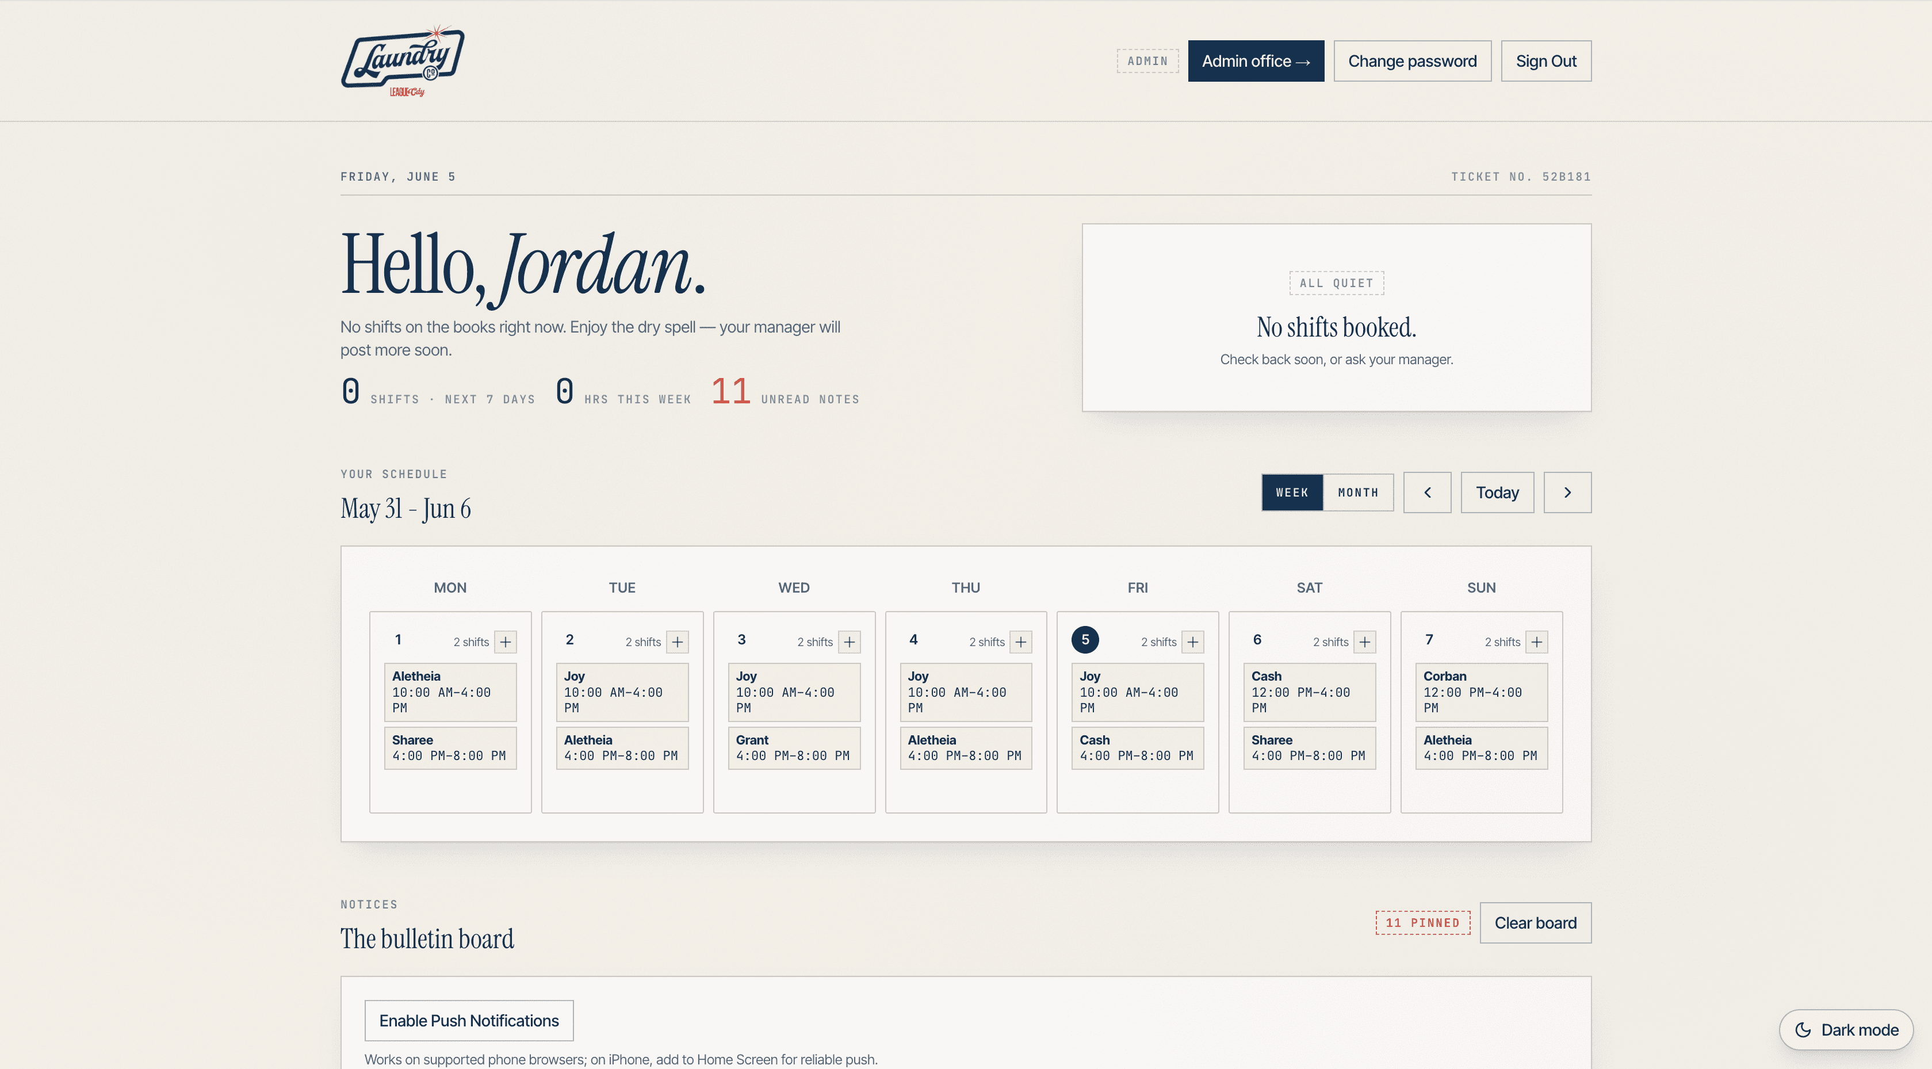The width and height of the screenshot is (1932, 1069).
Task: Go to the next week
Action: [1567, 493]
